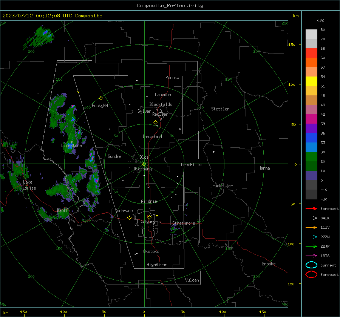340x317 pixels.
Task: Select the magenta 18TS arrow legend
Action: click(x=311, y=256)
